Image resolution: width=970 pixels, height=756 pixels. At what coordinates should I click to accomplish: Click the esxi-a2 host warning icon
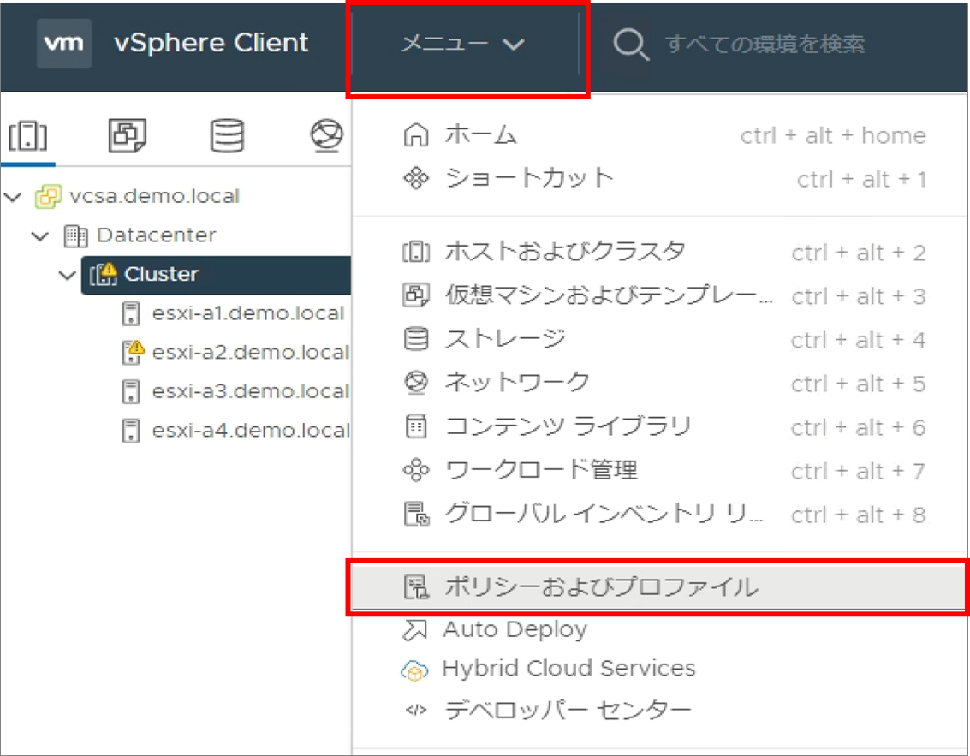[x=133, y=351]
